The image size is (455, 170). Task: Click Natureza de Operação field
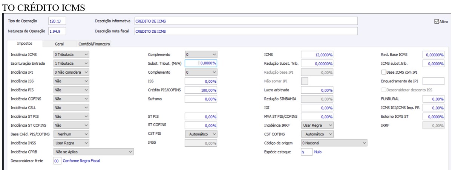[57, 31]
